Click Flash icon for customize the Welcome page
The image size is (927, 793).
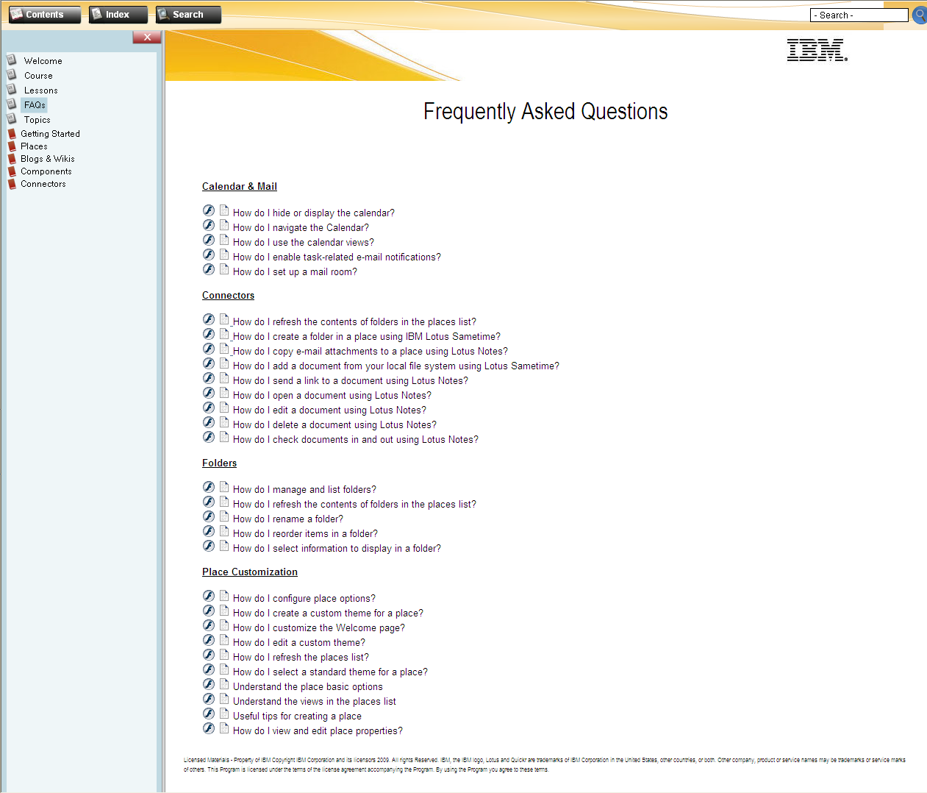point(209,625)
